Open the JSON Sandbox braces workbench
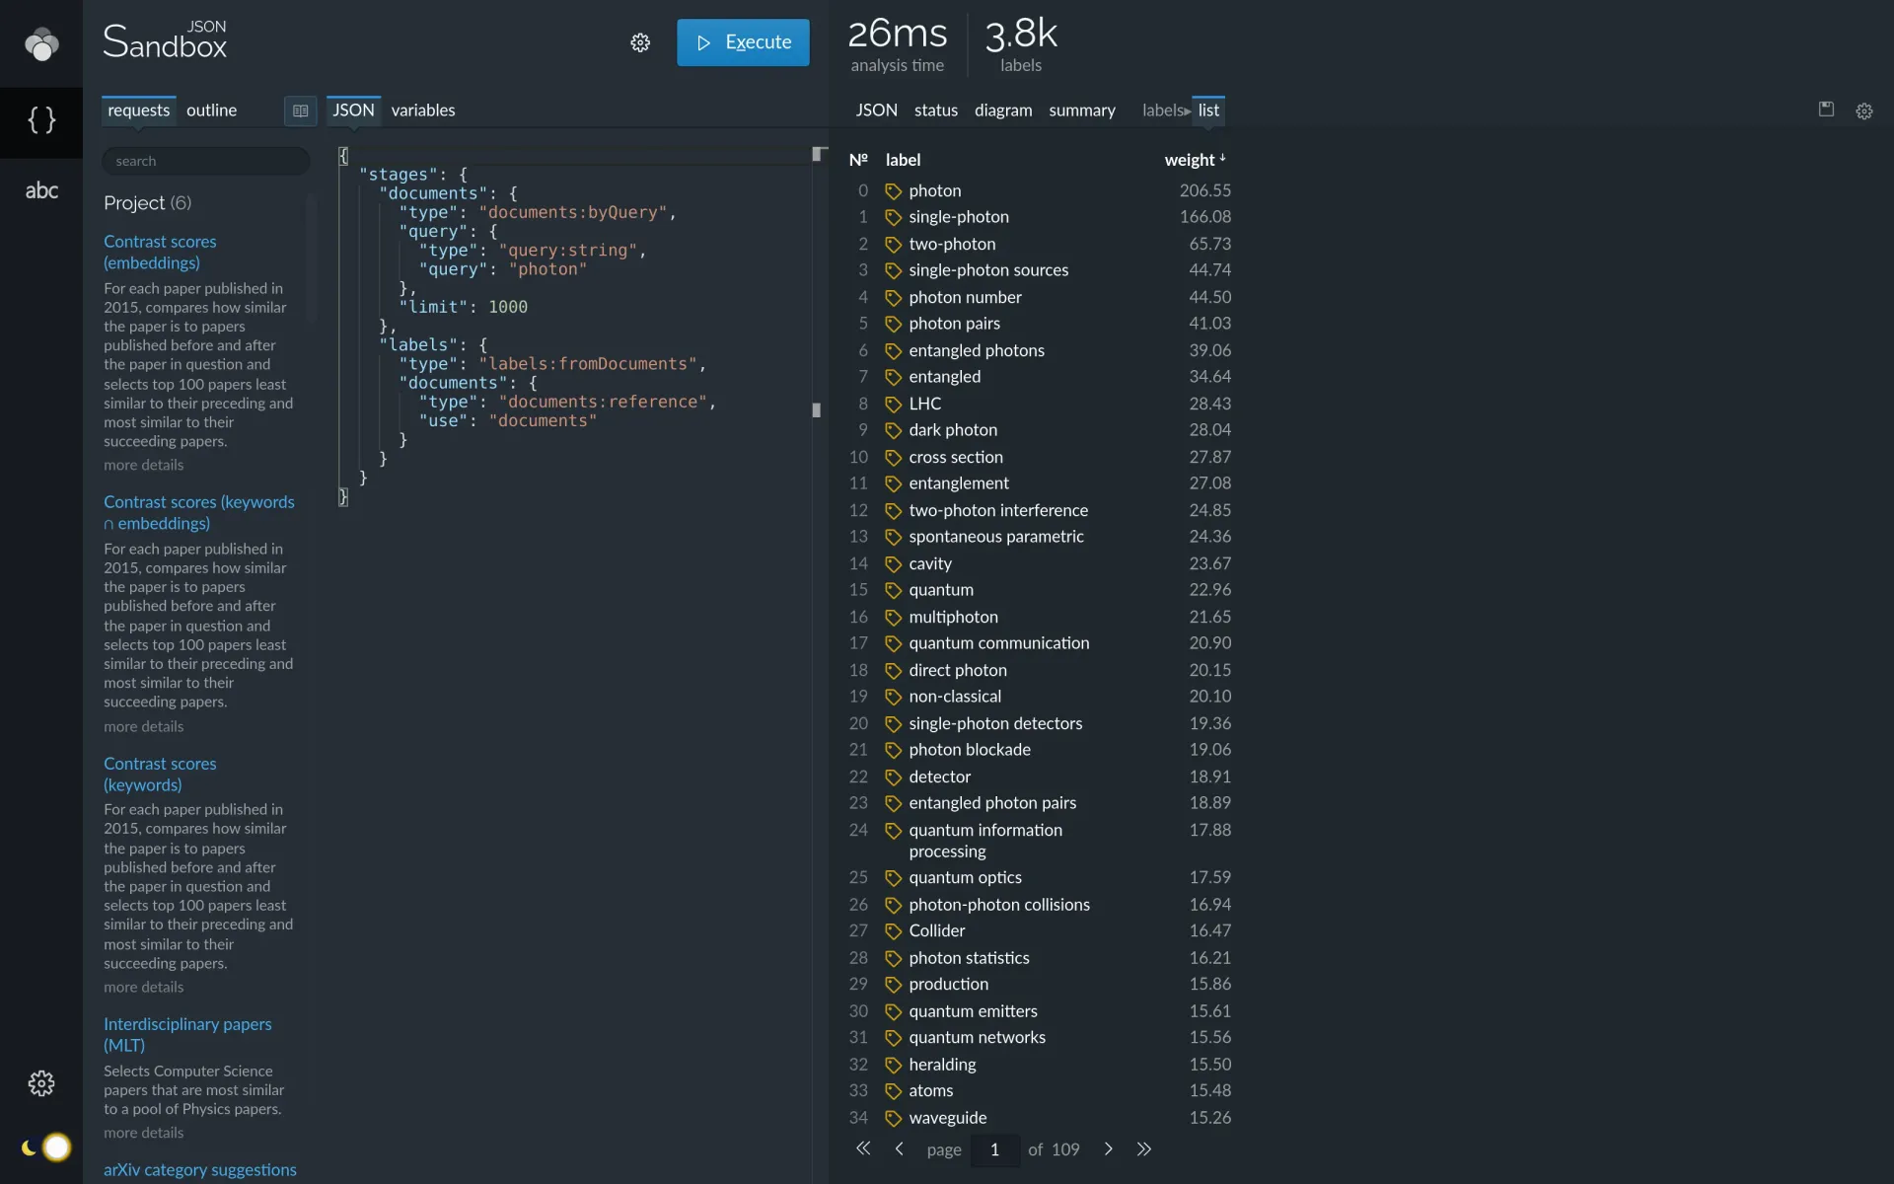The height and width of the screenshot is (1184, 1894). [41, 120]
